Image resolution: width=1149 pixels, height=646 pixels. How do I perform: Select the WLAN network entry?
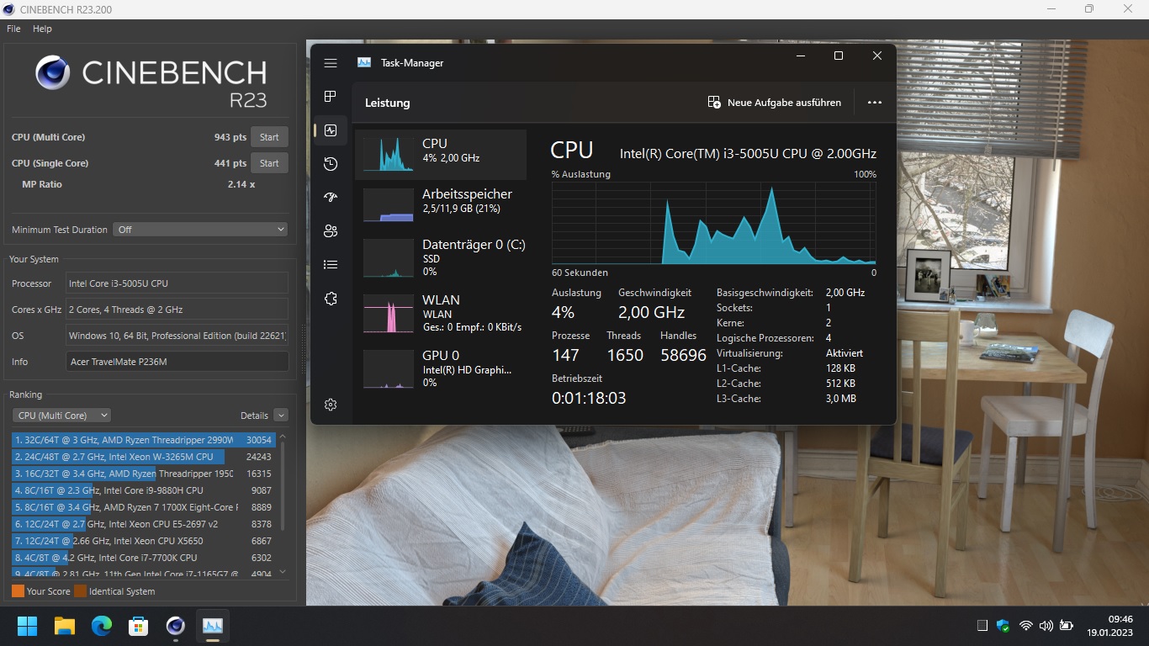[441, 312]
